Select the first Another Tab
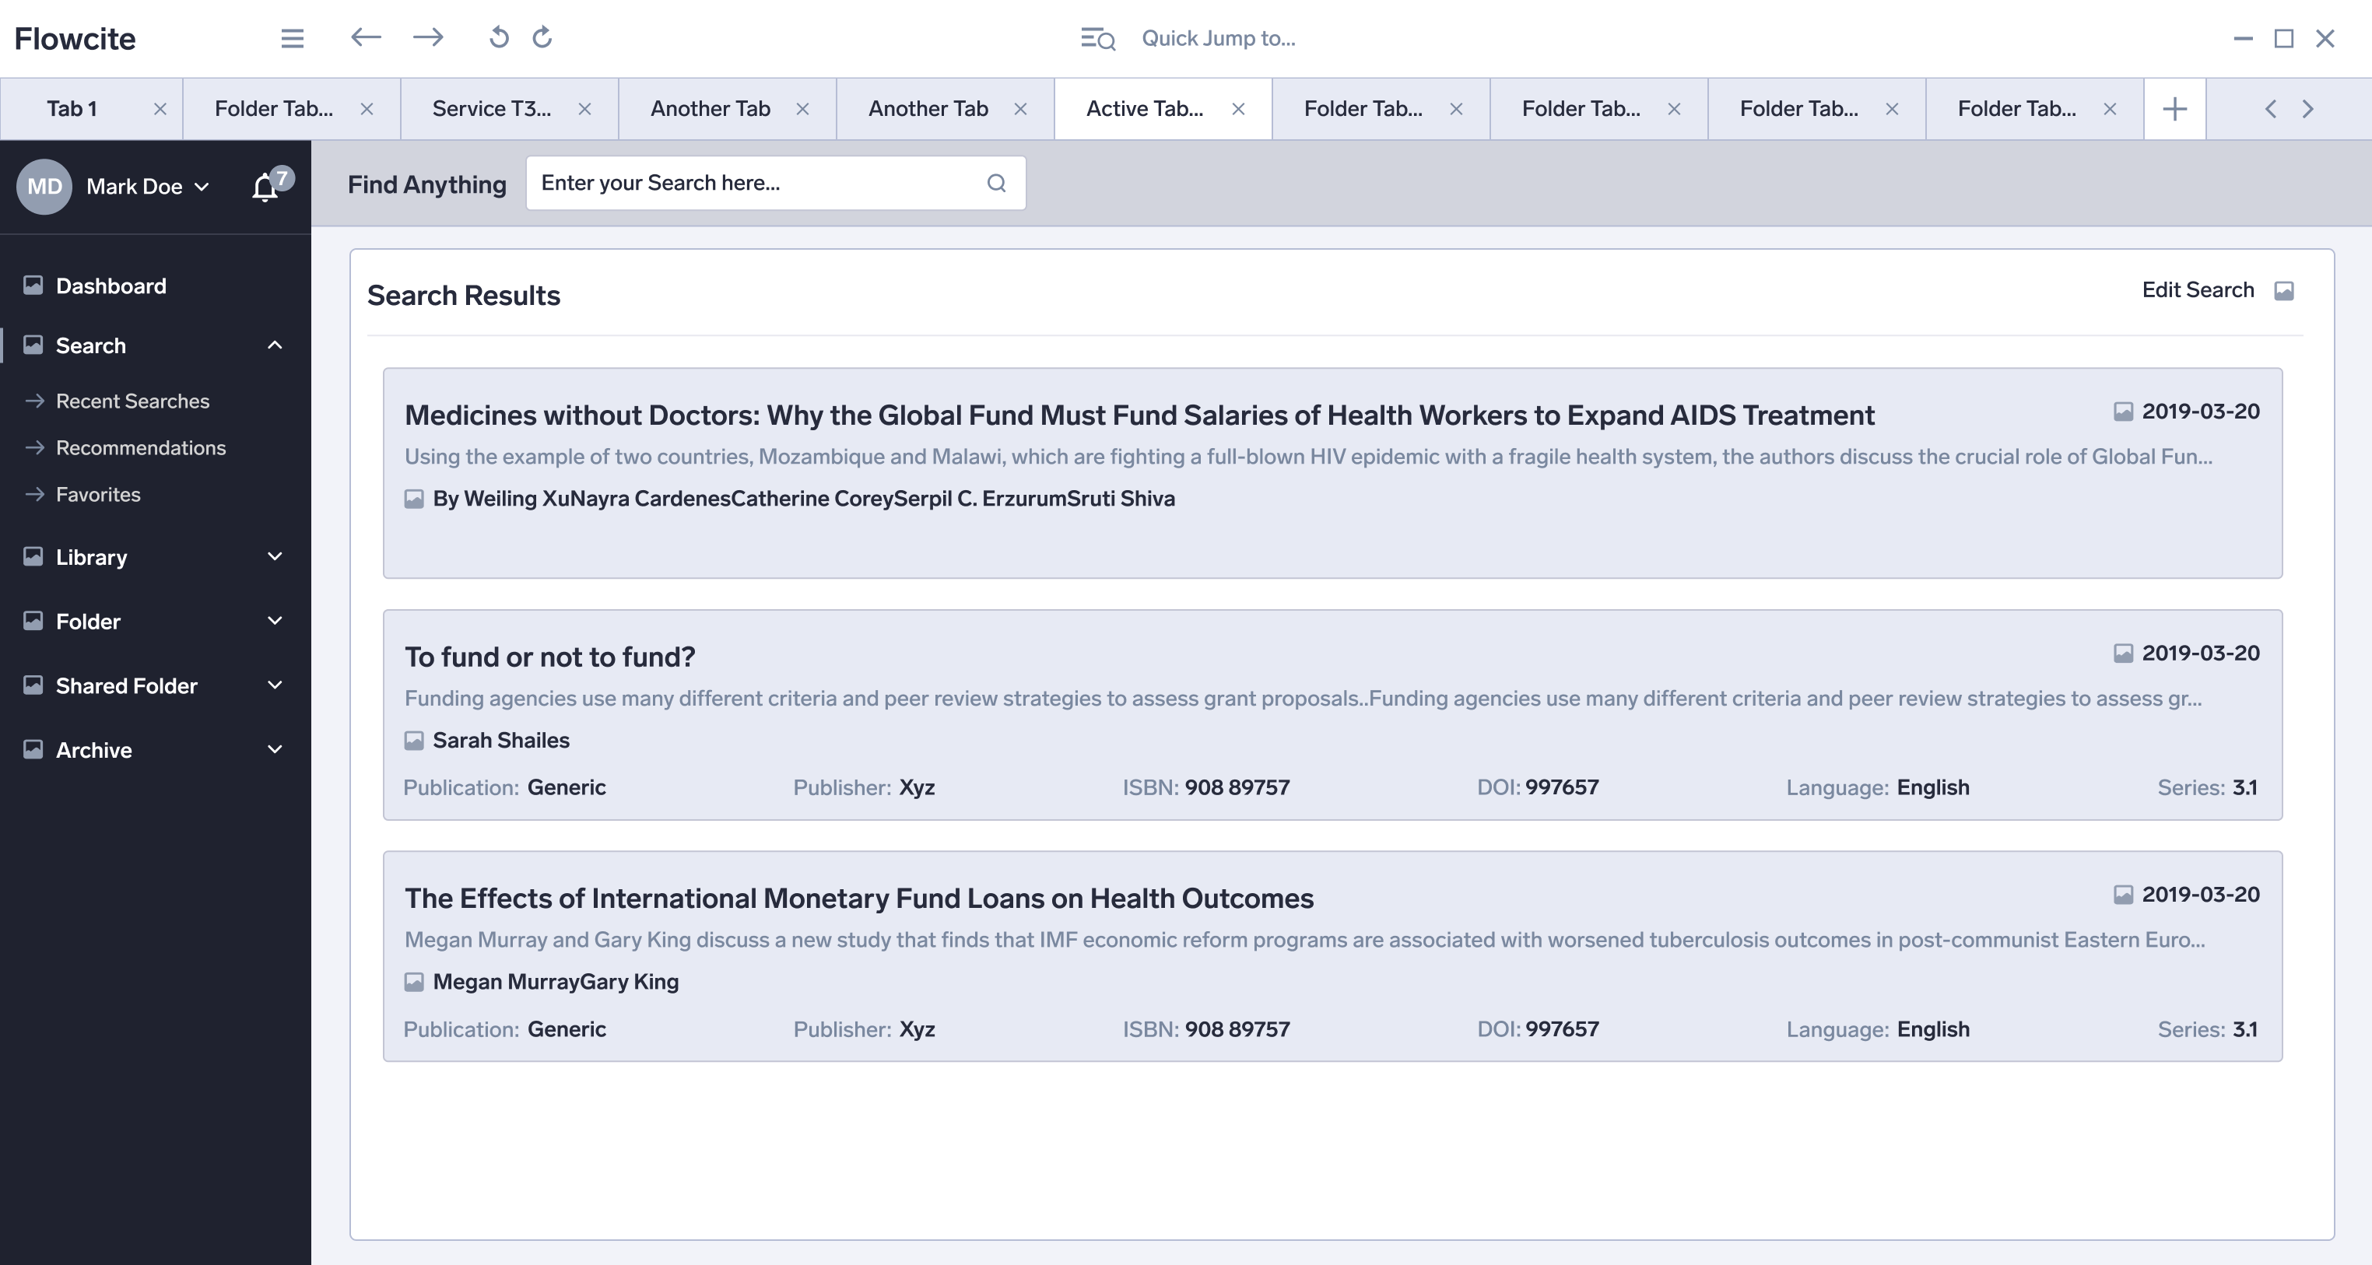The width and height of the screenshot is (2372, 1265). [710, 109]
